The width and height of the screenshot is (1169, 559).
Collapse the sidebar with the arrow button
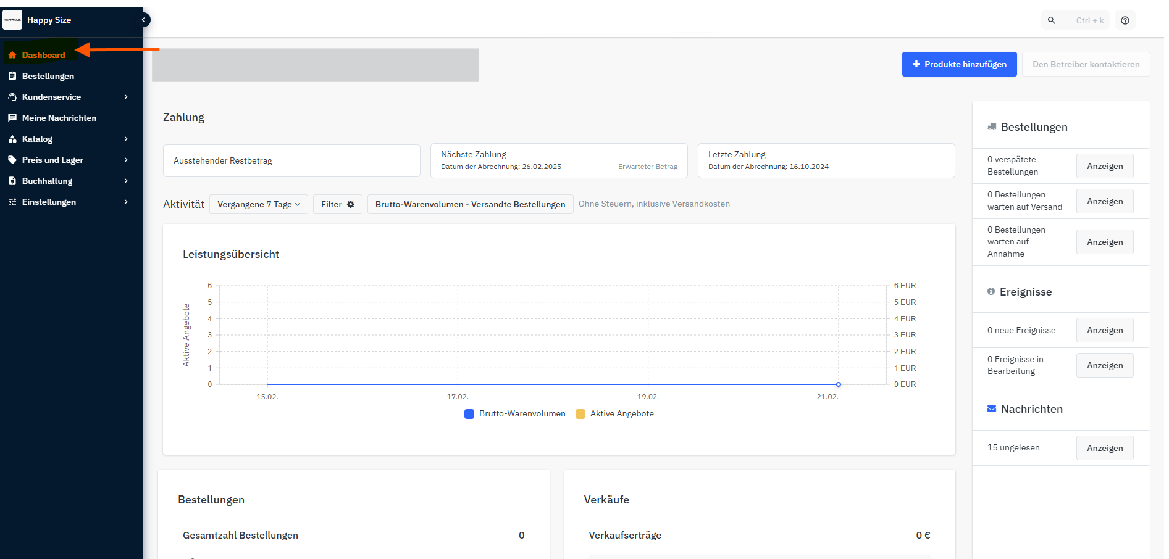[x=143, y=20]
